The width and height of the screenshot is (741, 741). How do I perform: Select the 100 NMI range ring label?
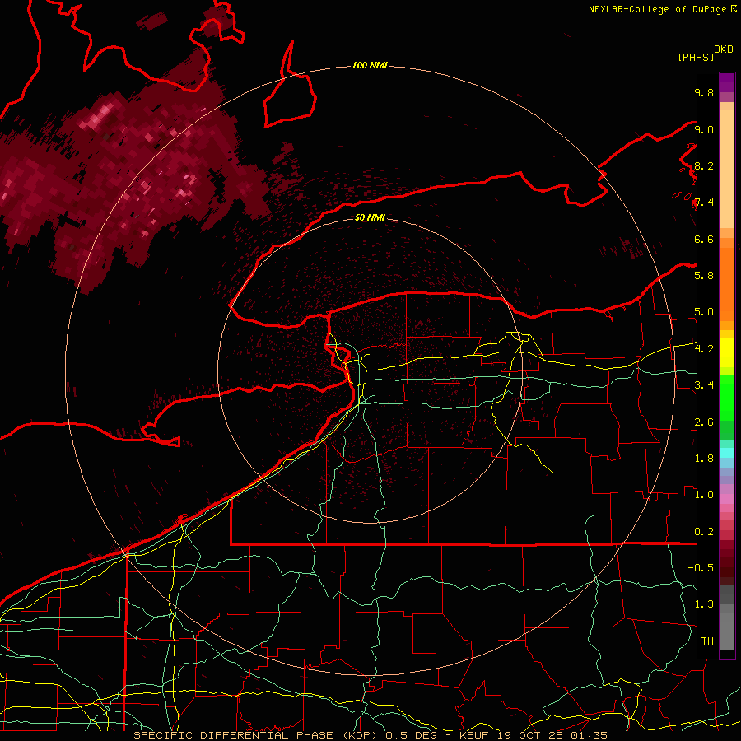[370, 65]
